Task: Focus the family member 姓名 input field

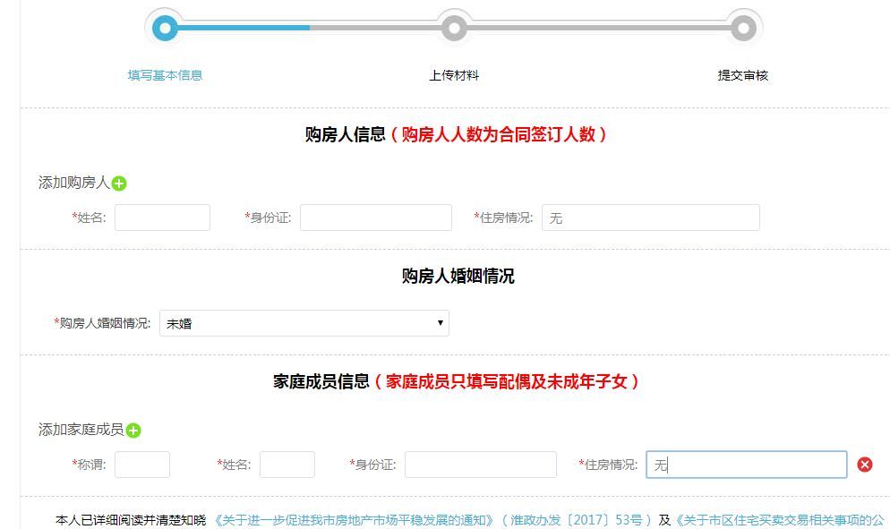Action: 287,465
